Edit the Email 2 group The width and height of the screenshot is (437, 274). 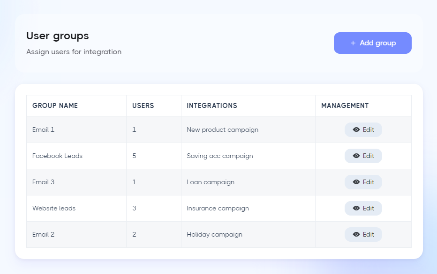point(363,234)
